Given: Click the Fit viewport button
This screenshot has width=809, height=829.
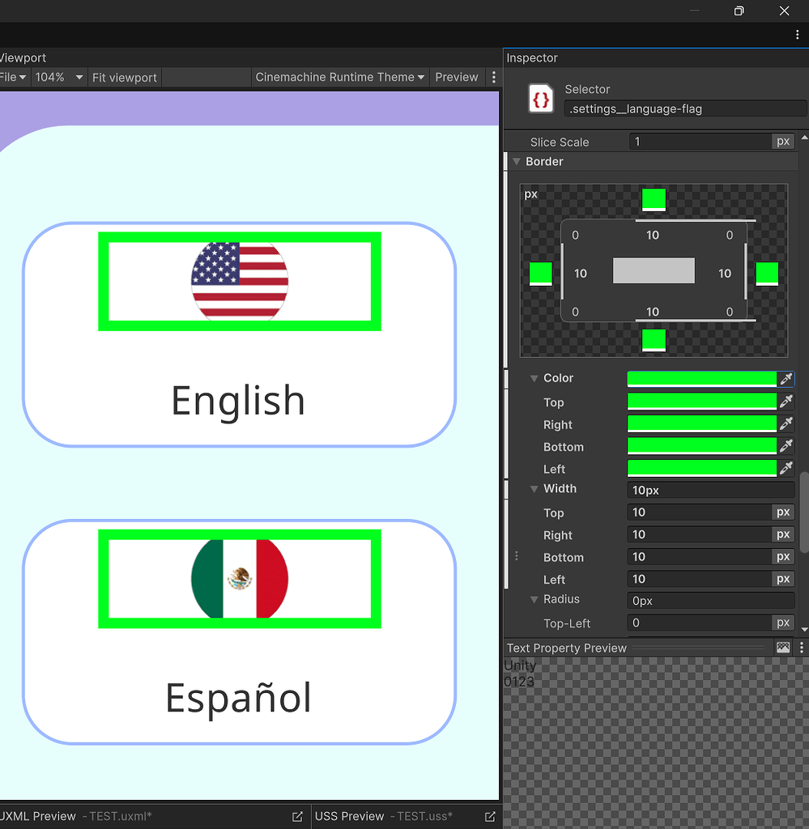Looking at the screenshot, I should point(124,77).
